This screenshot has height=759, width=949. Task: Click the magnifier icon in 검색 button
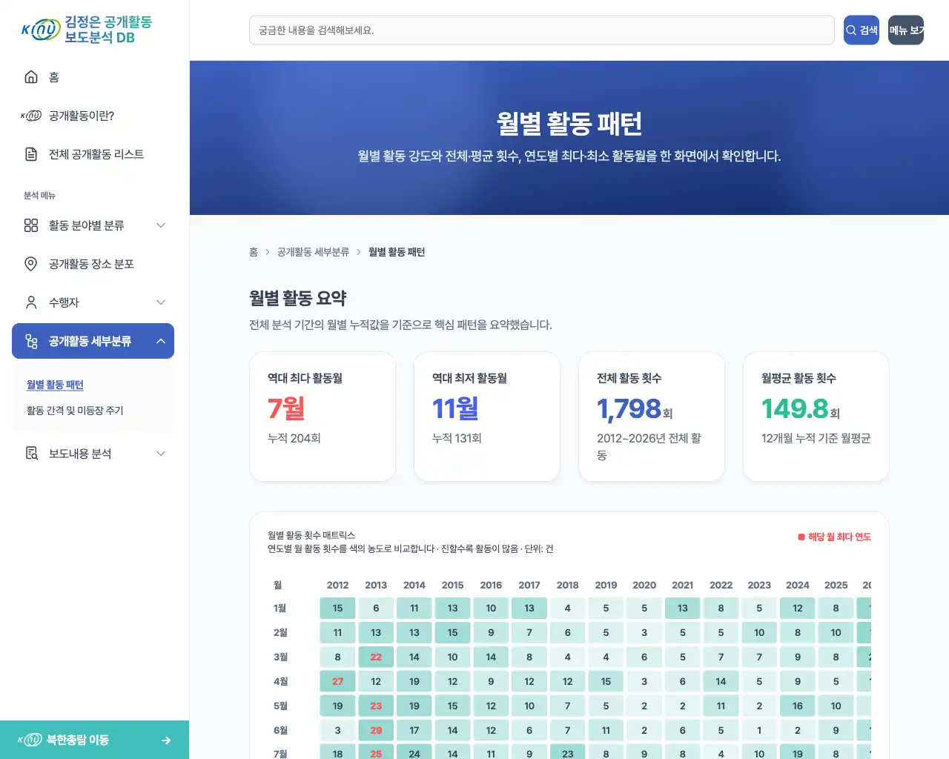coord(851,30)
